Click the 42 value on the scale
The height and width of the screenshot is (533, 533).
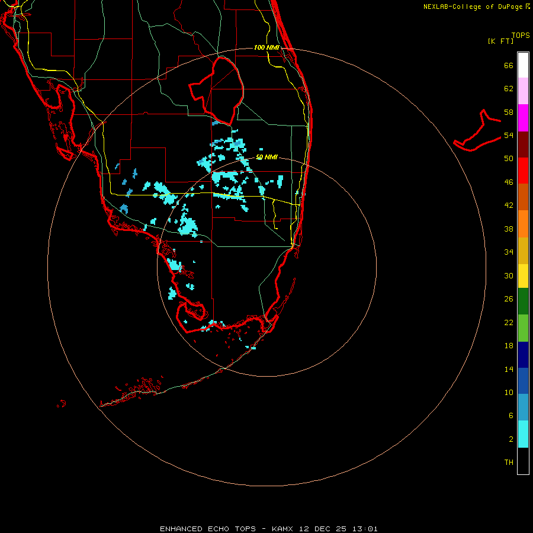(509, 206)
